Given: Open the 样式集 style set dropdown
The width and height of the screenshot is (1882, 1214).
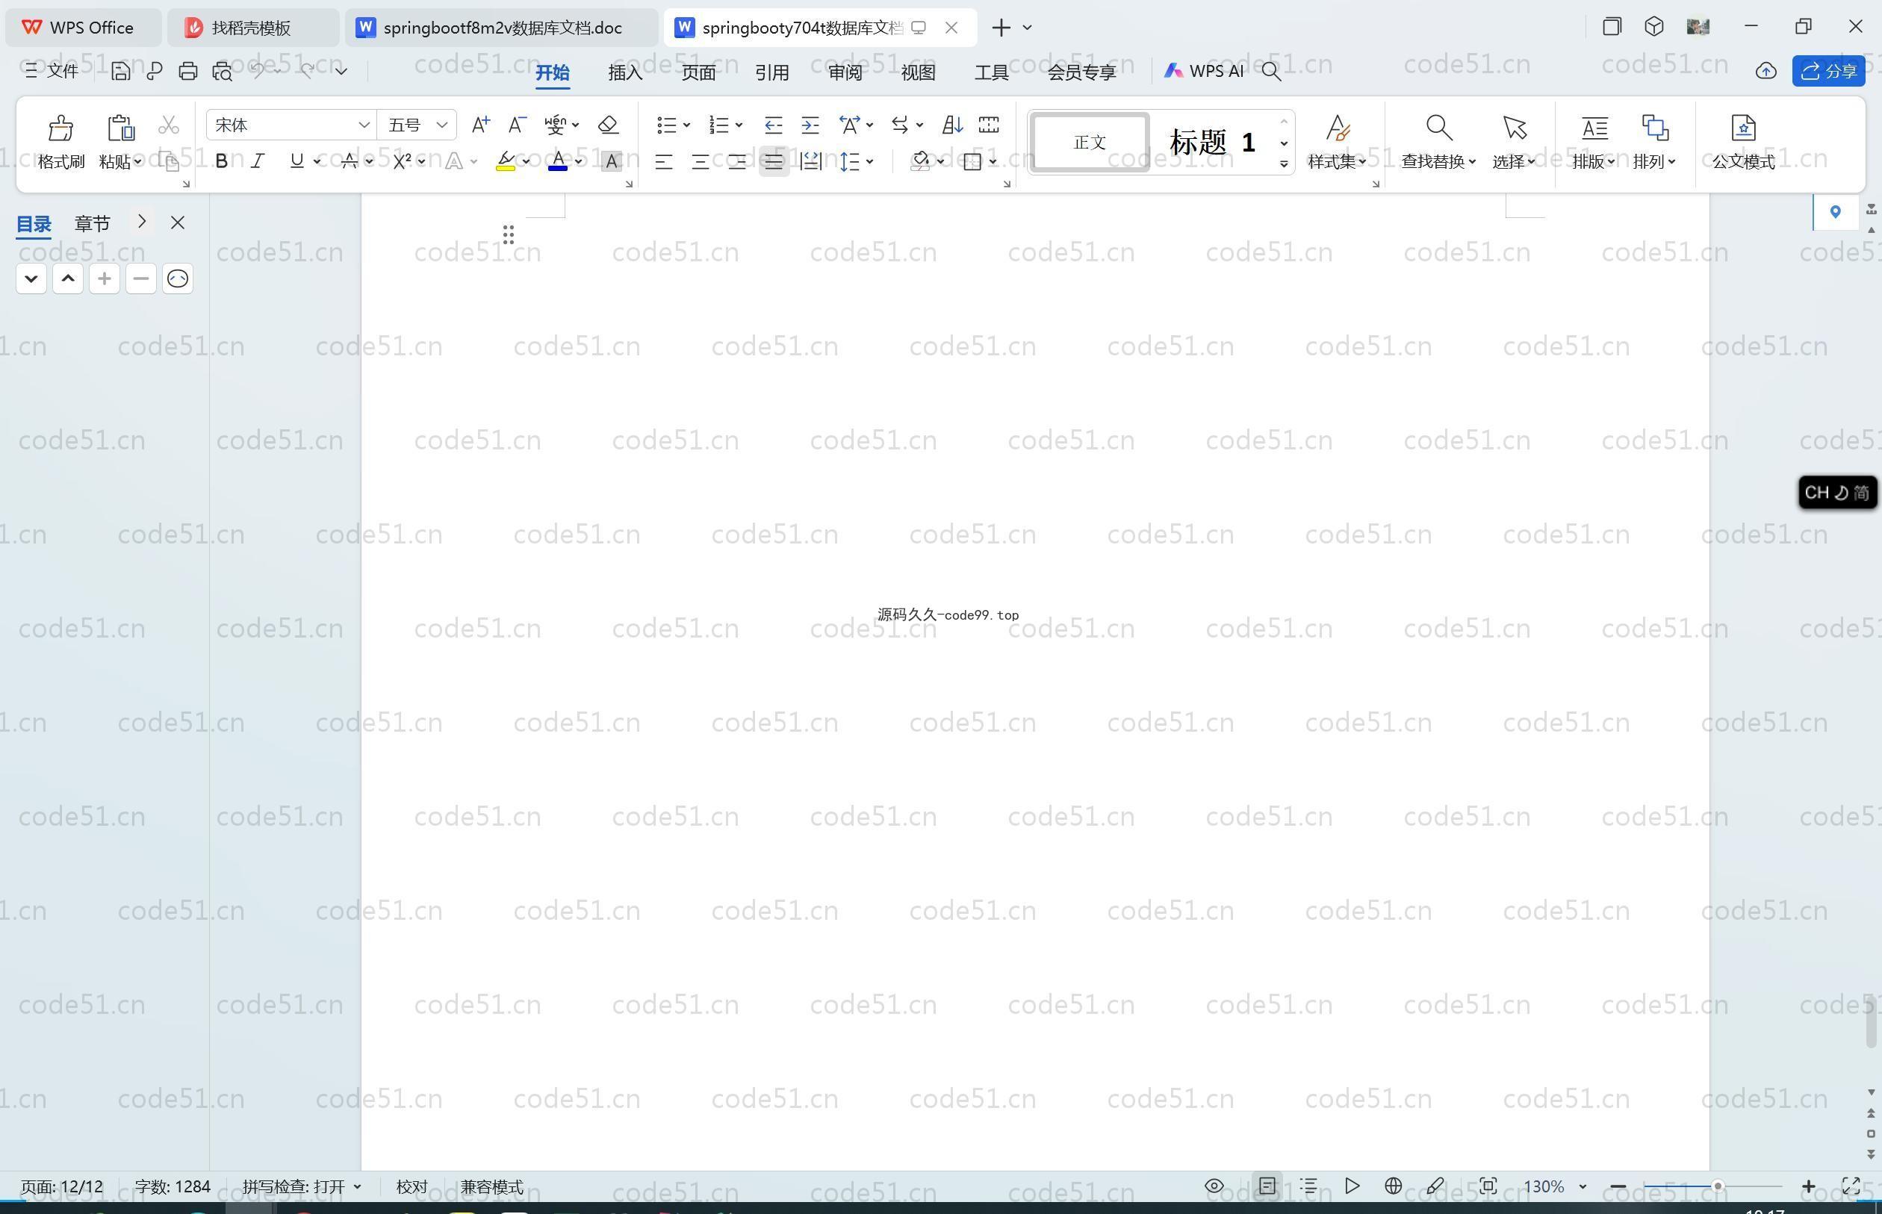Looking at the screenshot, I should (1337, 161).
